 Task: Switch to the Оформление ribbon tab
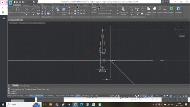[45, 5]
